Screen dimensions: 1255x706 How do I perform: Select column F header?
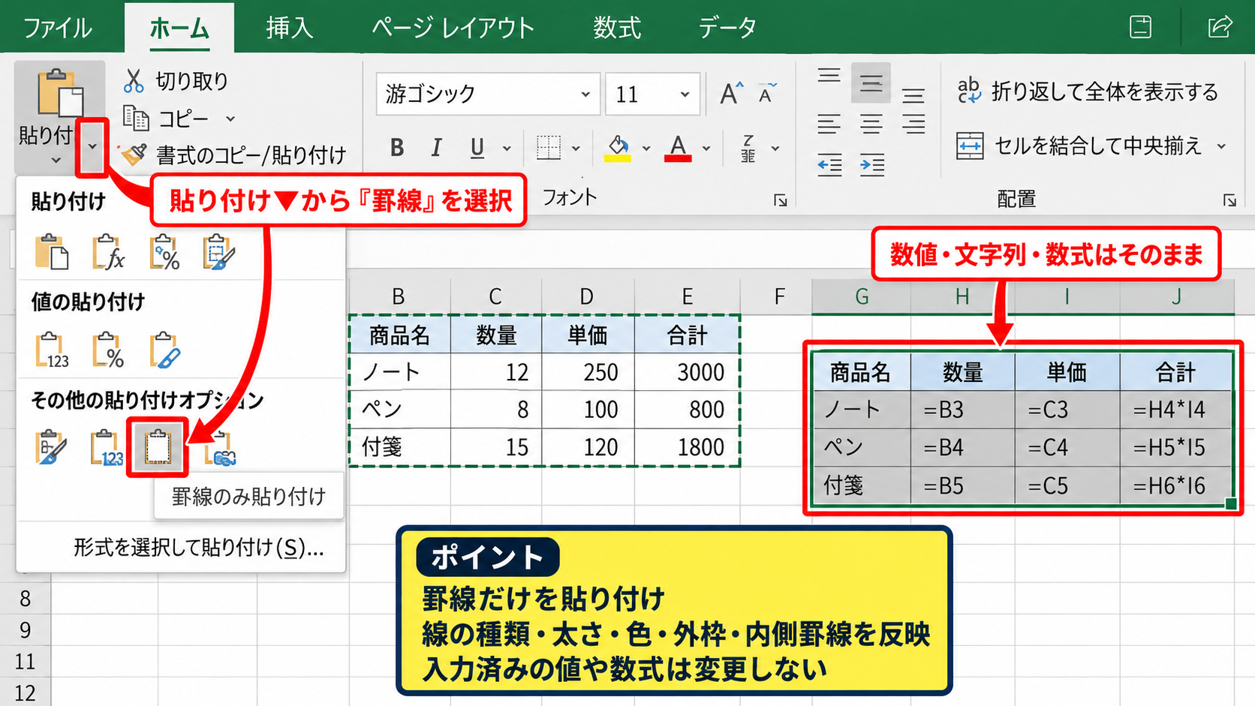(x=779, y=296)
